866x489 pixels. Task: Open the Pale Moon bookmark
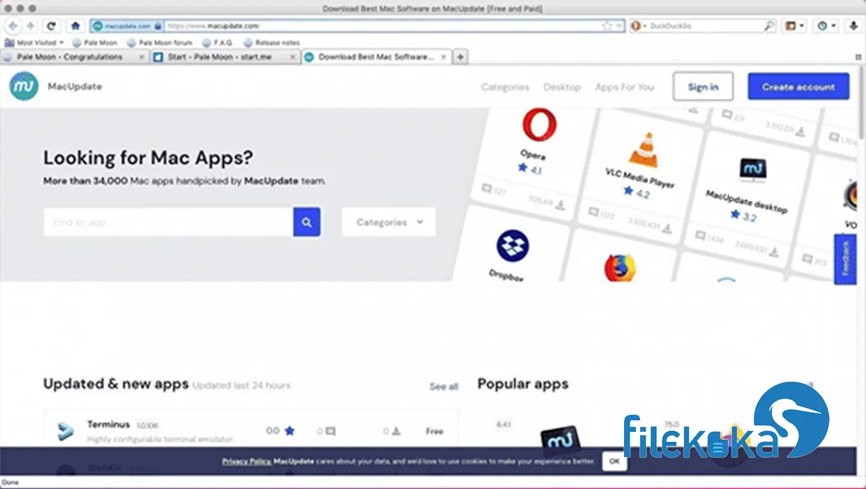tap(95, 43)
